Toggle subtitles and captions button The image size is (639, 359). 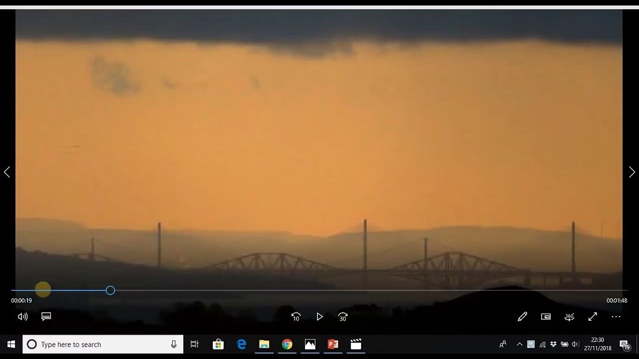pos(46,317)
